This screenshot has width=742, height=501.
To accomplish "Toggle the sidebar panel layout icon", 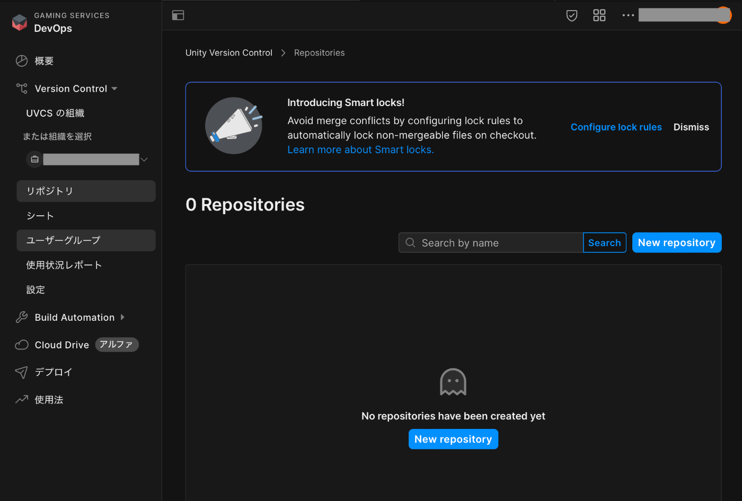I will coord(178,15).
